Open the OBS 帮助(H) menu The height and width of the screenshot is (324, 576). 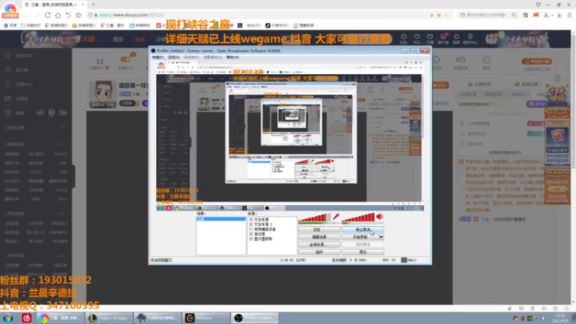pos(233,58)
